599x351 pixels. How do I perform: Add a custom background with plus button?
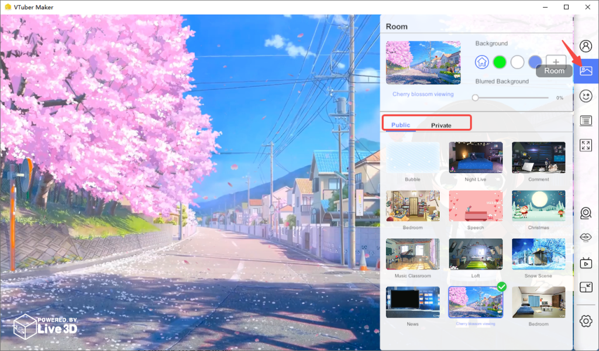pyautogui.click(x=556, y=61)
